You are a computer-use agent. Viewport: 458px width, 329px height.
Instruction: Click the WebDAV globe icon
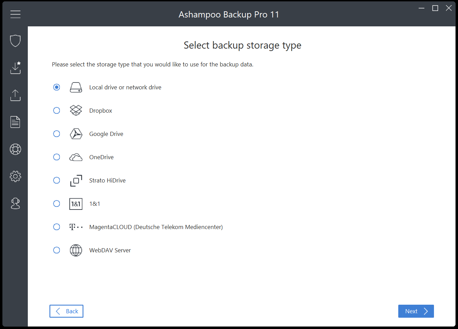tap(76, 250)
